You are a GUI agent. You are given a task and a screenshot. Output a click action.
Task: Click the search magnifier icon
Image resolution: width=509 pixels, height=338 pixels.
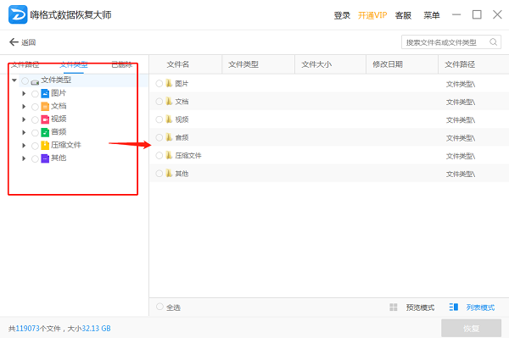(x=493, y=42)
